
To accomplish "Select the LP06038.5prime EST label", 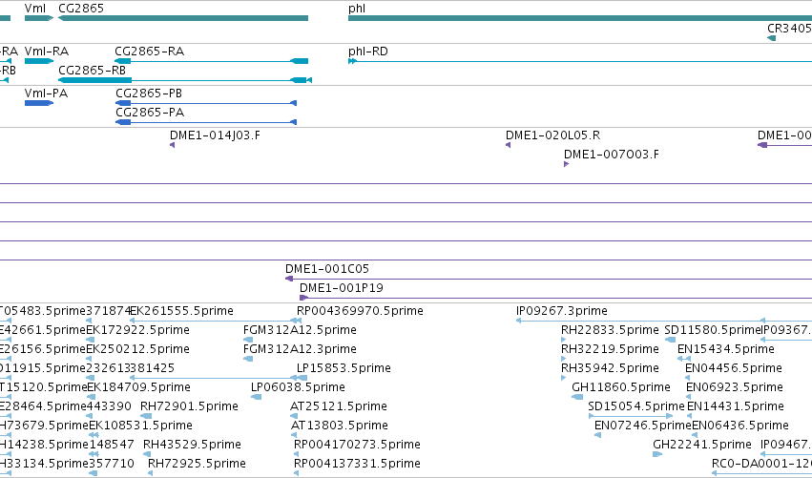I will coord(298,387).
